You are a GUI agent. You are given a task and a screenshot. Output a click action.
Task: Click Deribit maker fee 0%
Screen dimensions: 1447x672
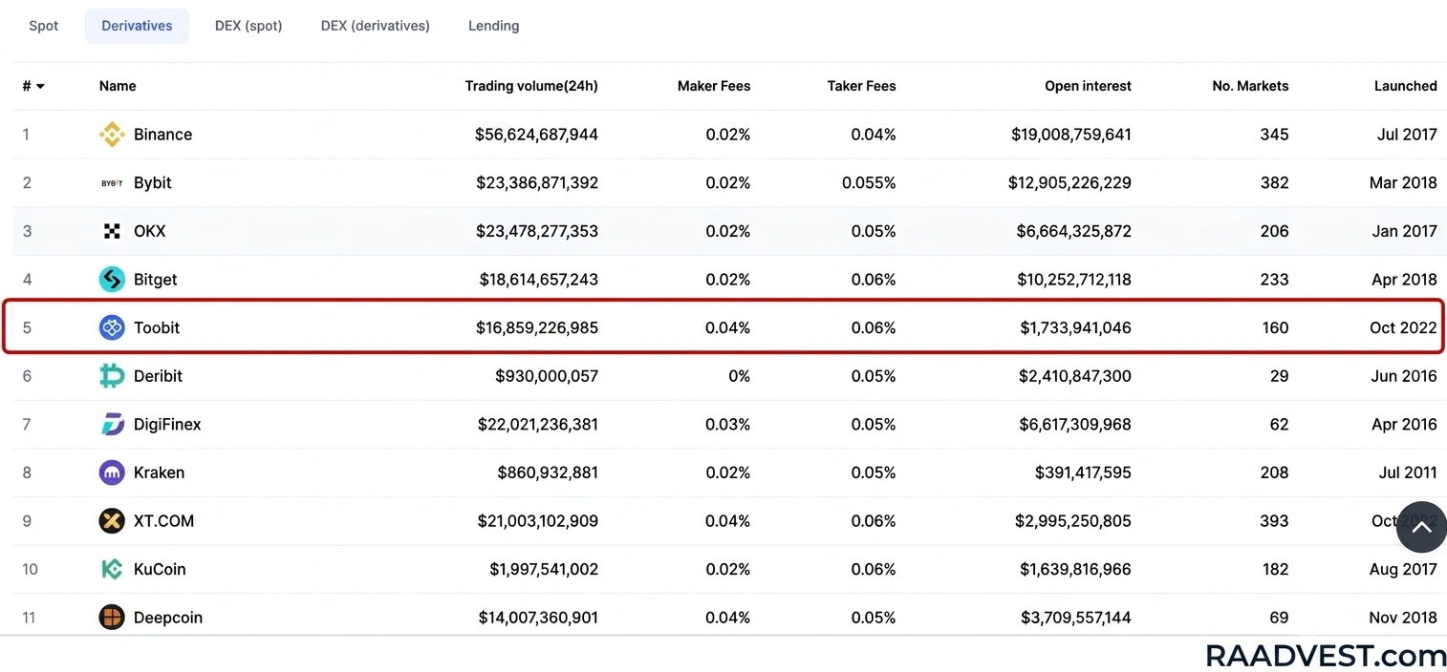click(x=739, y=376)
